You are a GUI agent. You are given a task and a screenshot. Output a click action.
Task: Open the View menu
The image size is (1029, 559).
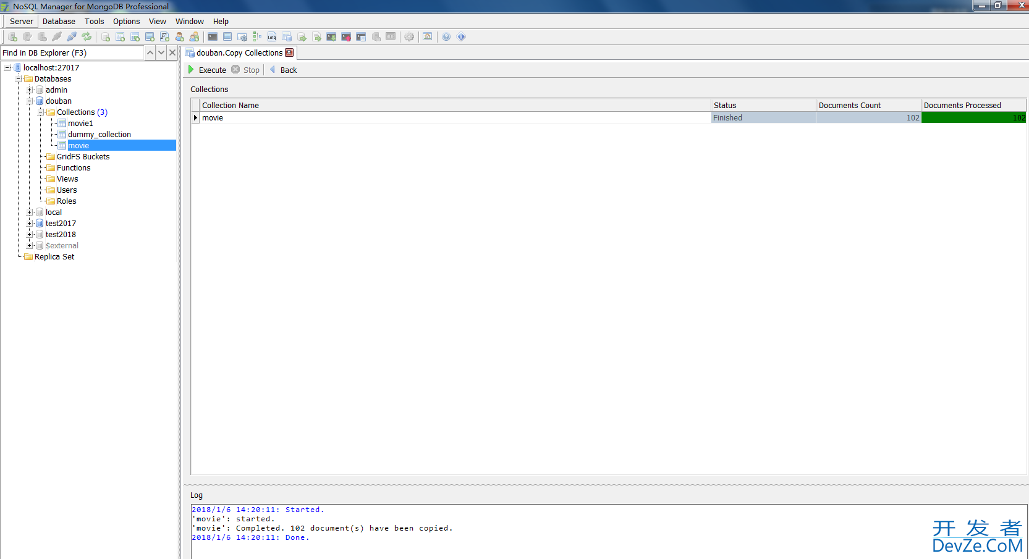pyautogui.click(x=157, y=21)
